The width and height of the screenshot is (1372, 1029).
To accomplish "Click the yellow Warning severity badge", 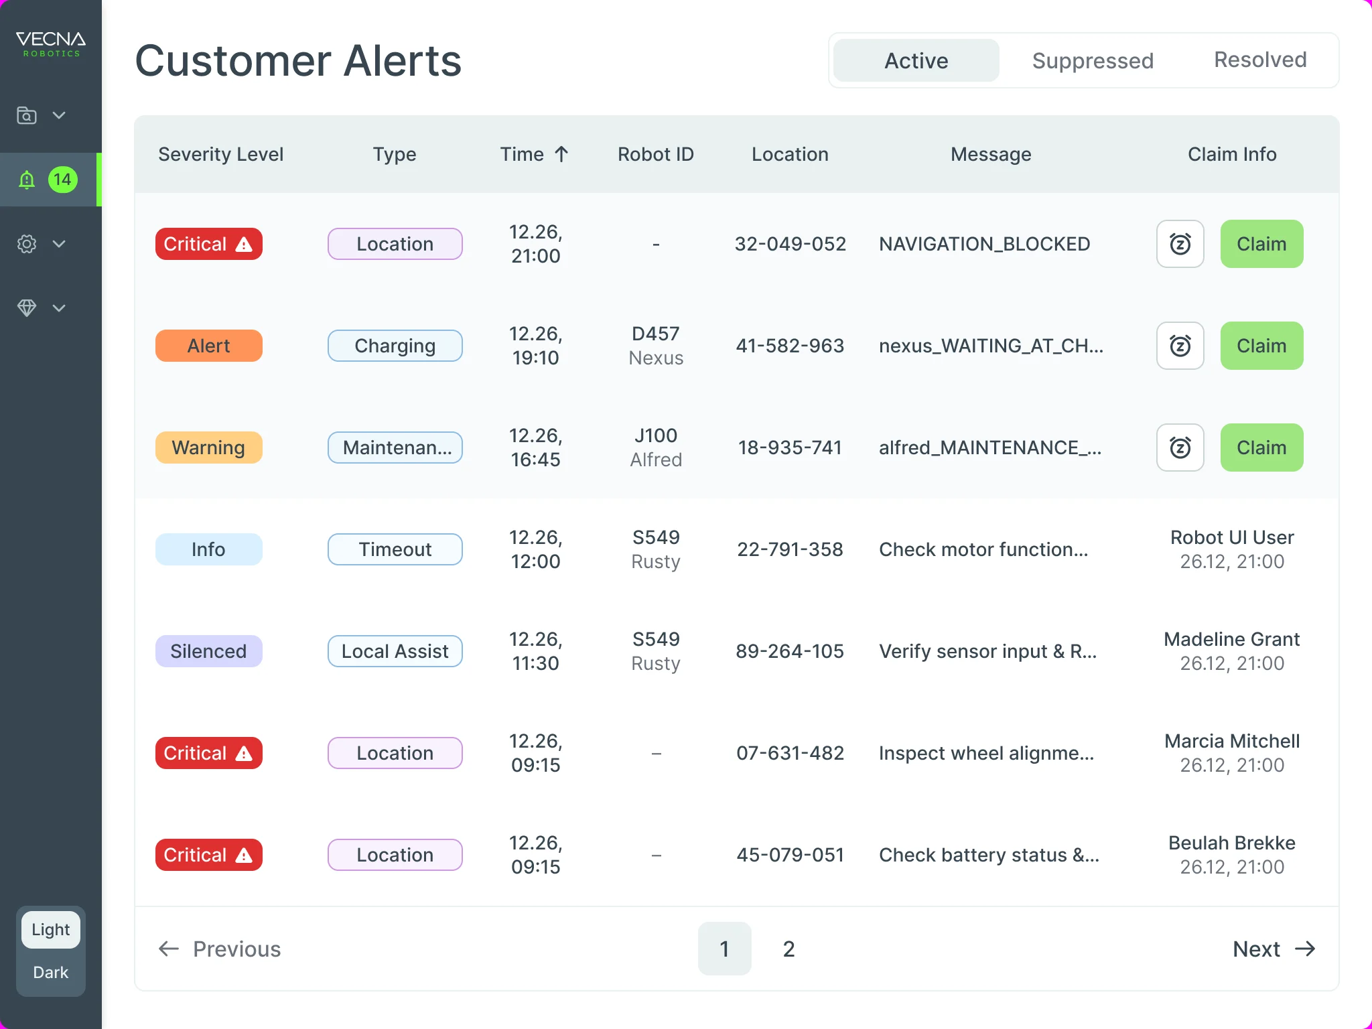I will pos(208,448).
